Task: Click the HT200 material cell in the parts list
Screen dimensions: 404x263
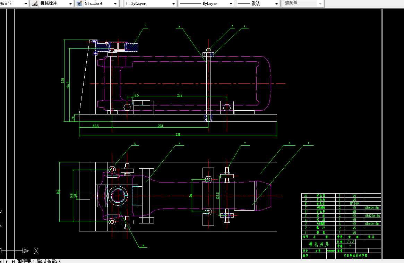Action: click(354, 203)
